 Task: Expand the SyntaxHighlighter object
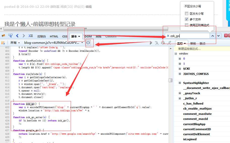tap(180, 83)
